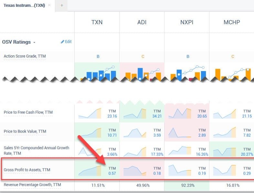This screenshot has height=193, width=254.
Task: Click NXPI Price to Book Value chart
Action: point(180,133)
